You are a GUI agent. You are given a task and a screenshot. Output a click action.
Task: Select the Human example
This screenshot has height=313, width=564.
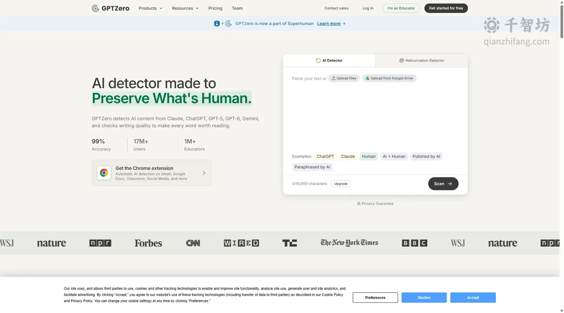(369, 156)
